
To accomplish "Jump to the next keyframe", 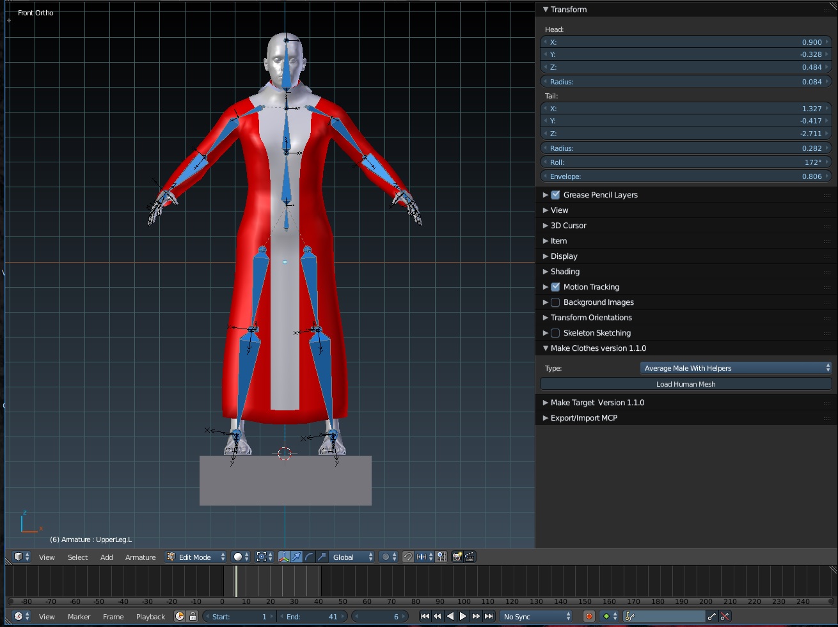I will (476, 616).
